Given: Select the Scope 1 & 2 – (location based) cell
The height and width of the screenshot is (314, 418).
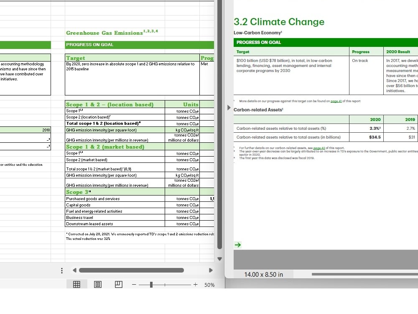Looking at the screenshot, I should click(x=115, y=104).
